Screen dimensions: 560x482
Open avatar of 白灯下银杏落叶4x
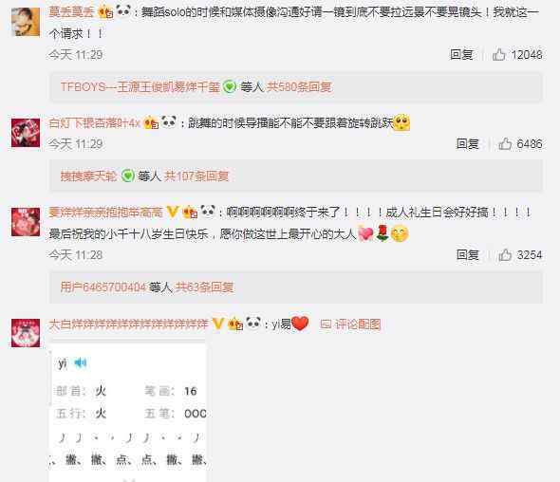(x=26, y=133)
